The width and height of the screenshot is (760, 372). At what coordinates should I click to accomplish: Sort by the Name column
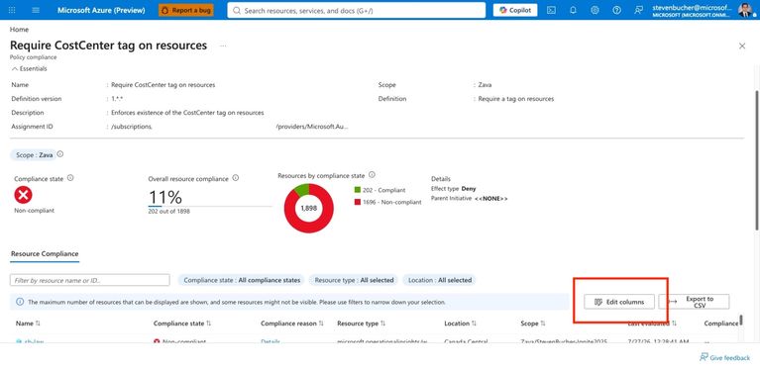pos(28,324)
